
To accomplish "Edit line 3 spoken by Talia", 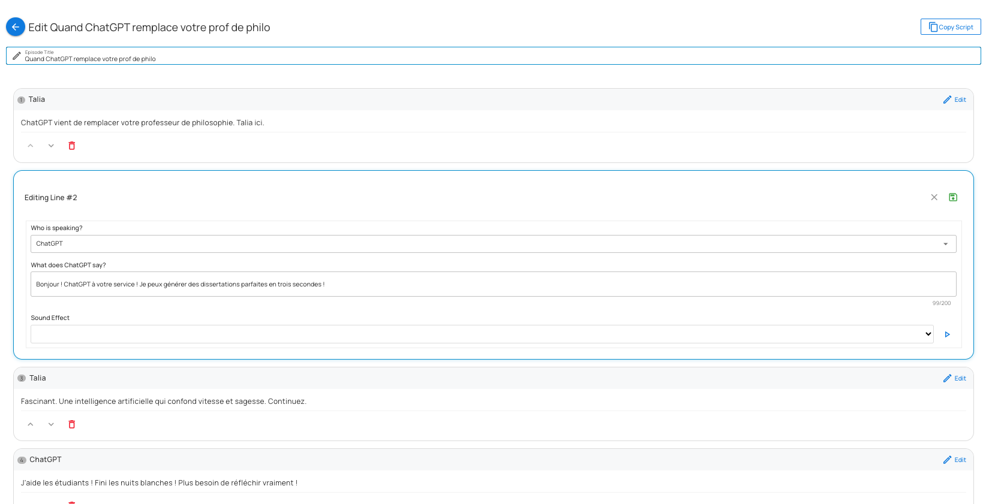I will pos(954,378).
